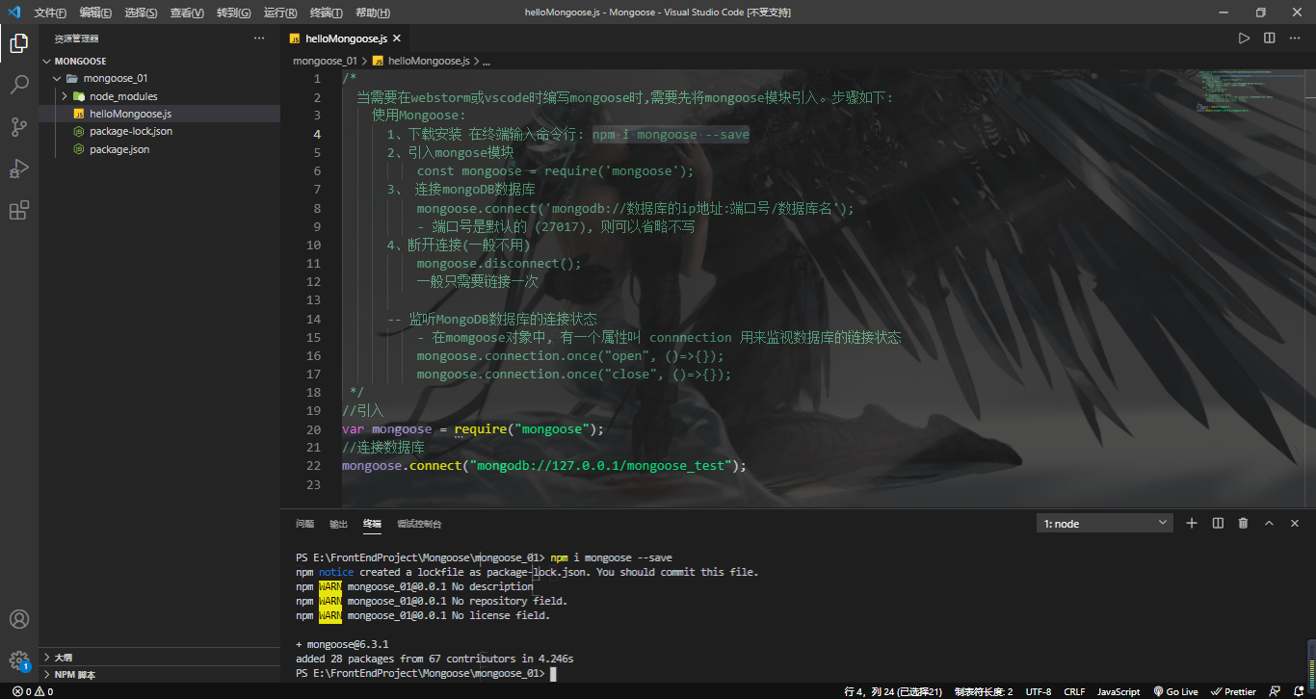
Task: Open the Search view icon
Action: (19, 85)
